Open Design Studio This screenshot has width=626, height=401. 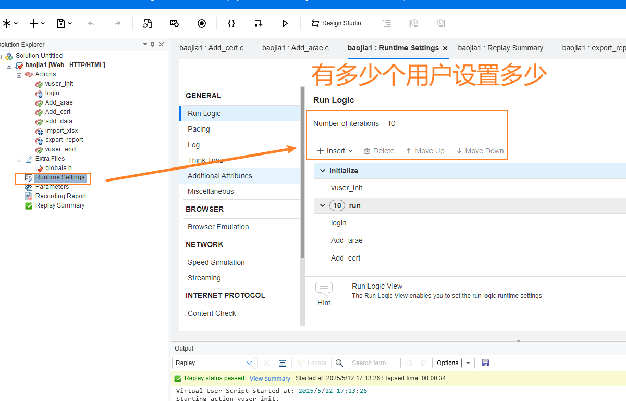336,23
